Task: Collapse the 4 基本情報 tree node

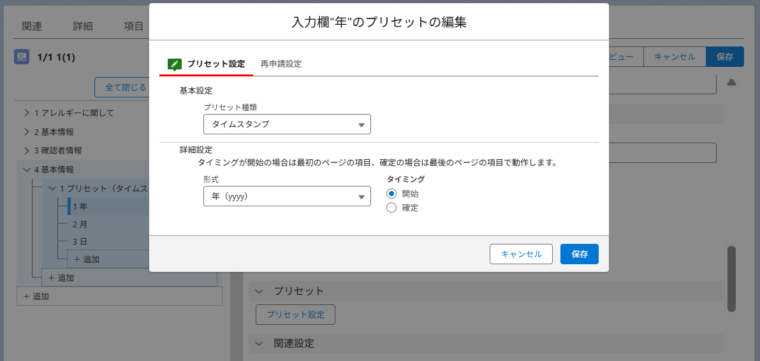Action: coord(27,169)
